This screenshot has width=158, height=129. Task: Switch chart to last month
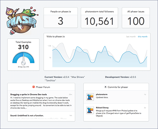pyautogui.click(x=131, y=36)
